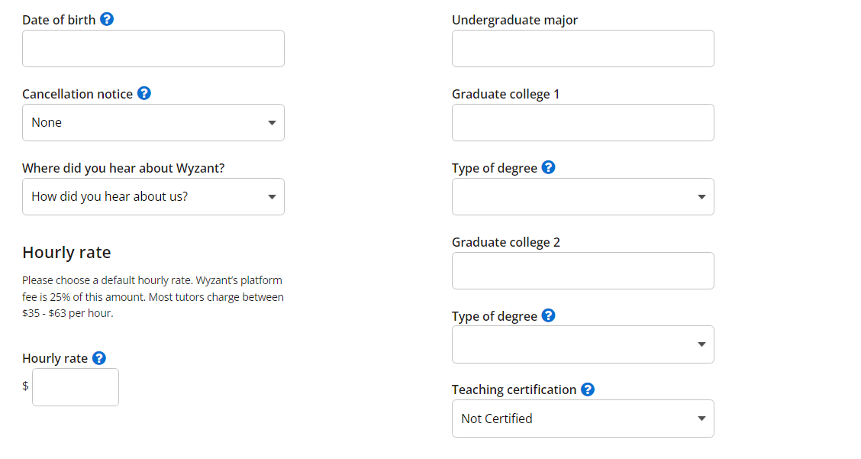Focus the Date of birth field
Image resolution: width=861 pixels, height=459 pixels.
[x=153, y=49]
